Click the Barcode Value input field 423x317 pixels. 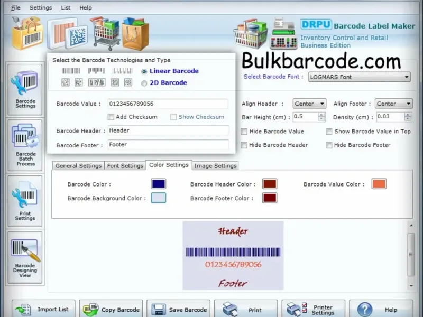tap(168, 104)
